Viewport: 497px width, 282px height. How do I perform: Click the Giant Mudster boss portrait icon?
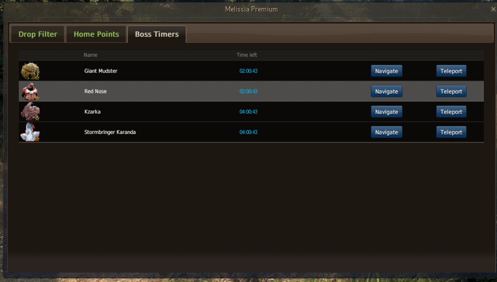click(30, 71)
